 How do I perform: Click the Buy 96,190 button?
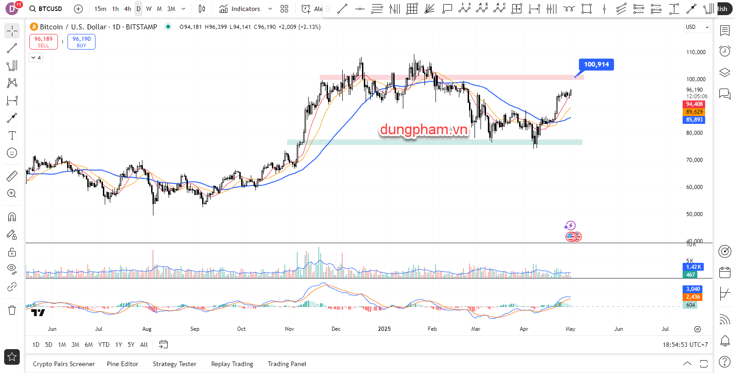coord(81,42)
